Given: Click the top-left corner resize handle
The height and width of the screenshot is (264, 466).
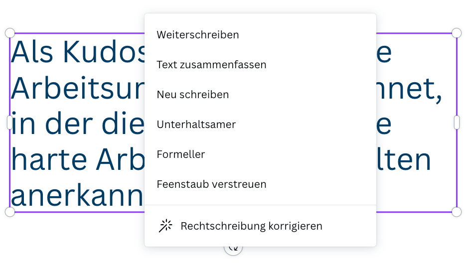Looking at the screenshot, I should [x=10, y=33].
